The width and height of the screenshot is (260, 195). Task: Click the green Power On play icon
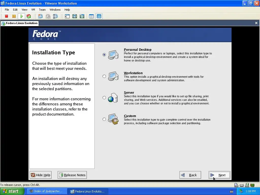pos(21,16)
